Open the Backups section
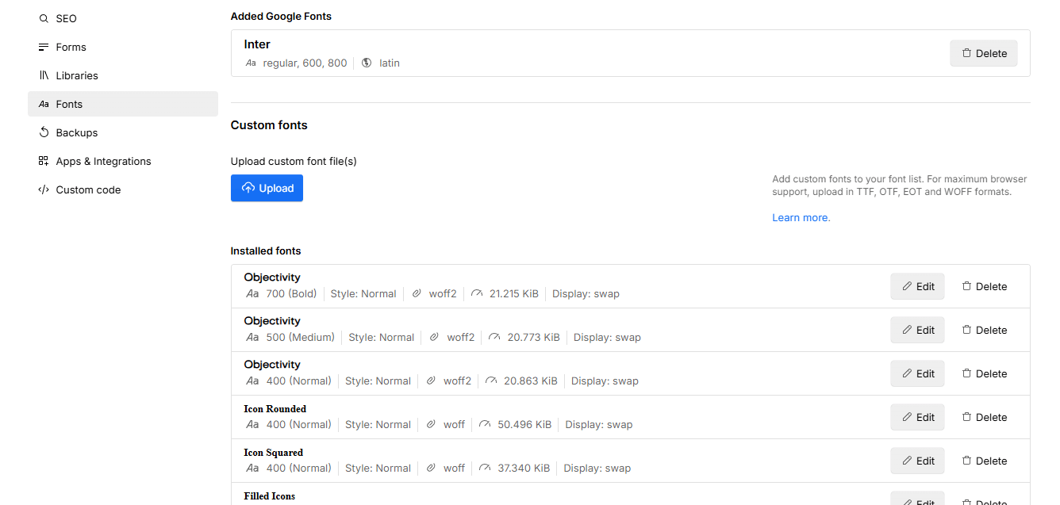This screenshot has height=505, width=1060. (123, 132)
